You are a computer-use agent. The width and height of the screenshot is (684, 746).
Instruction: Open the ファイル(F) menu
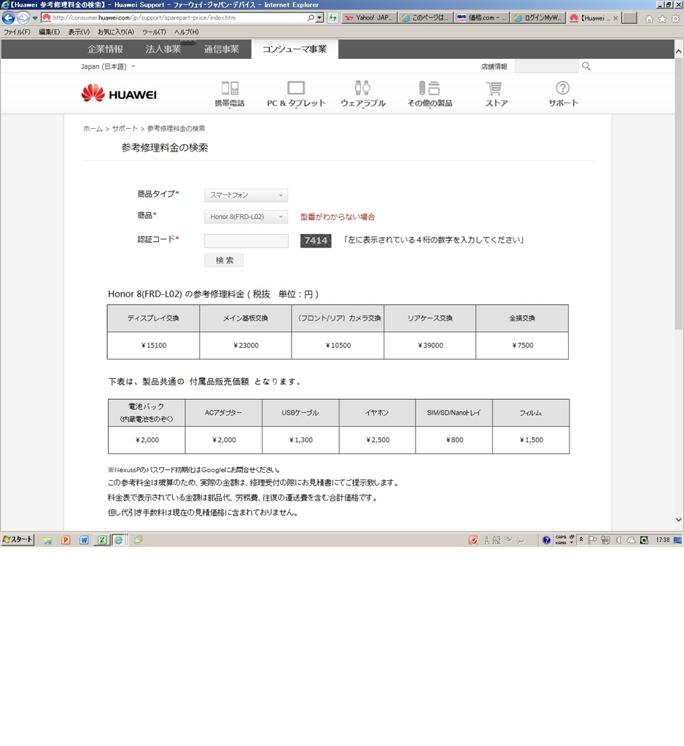pyautogui.click(x=18, y=32)
